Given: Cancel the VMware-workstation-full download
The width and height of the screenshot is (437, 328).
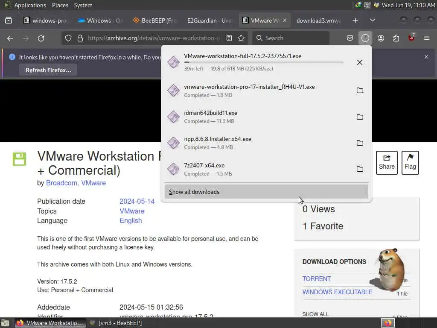Looking at the screenshot, I should (360, 62).
